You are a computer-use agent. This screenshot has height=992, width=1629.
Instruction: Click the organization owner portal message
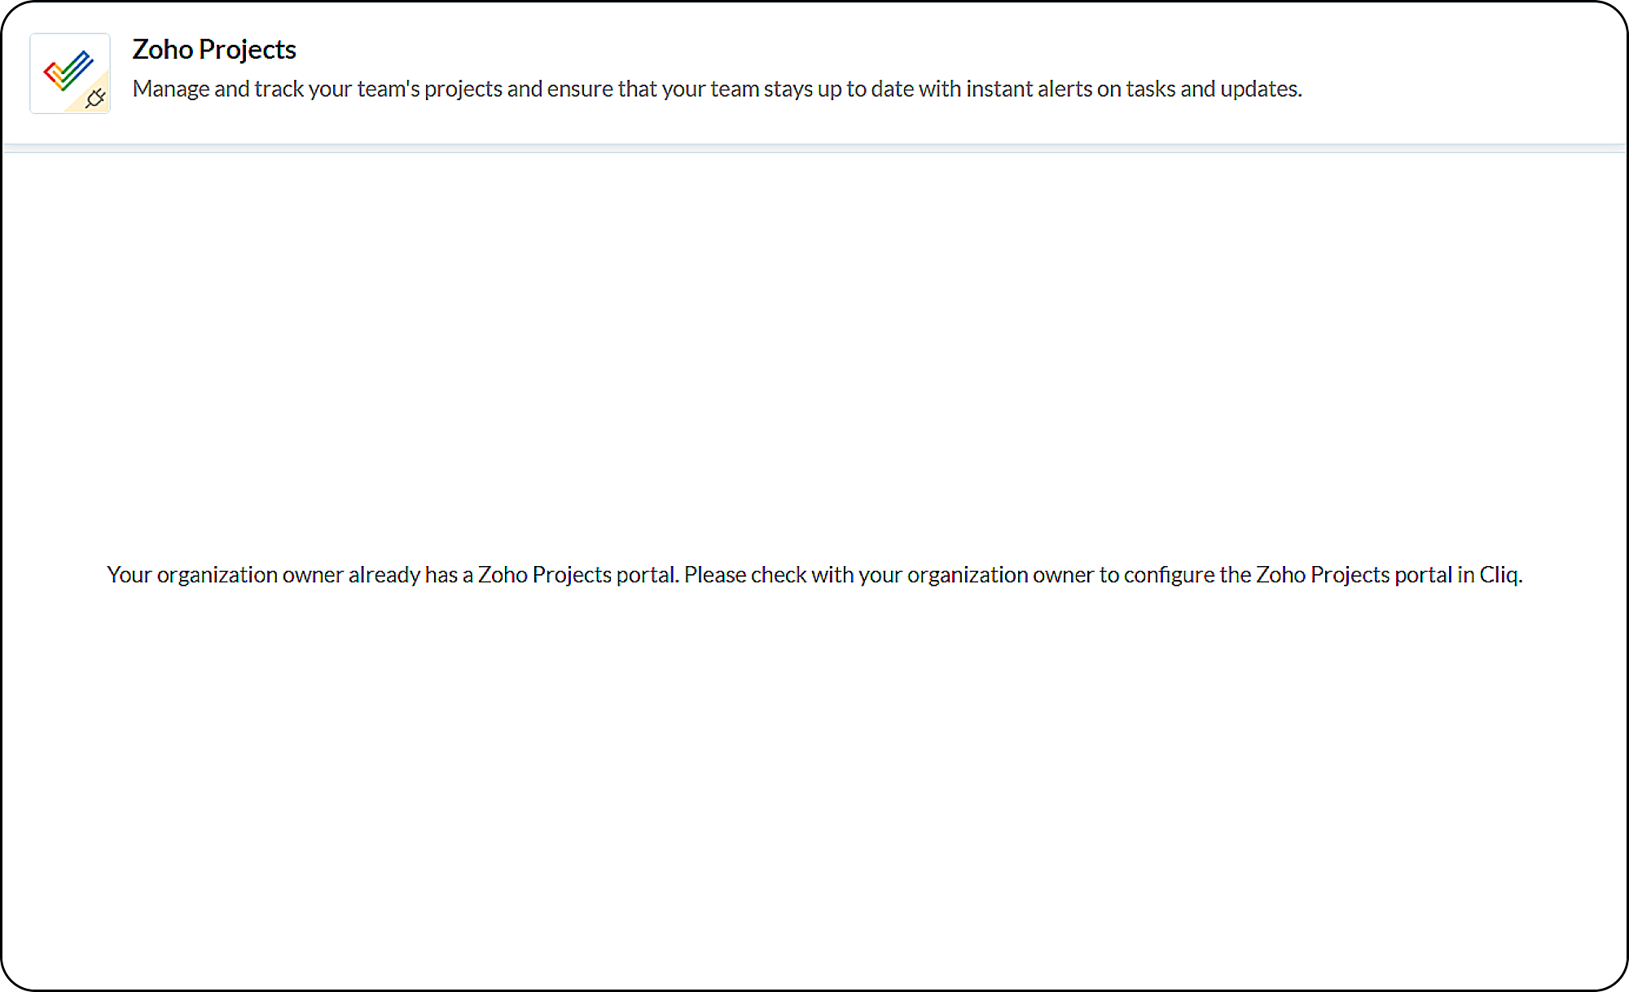click(x=814, y=575)
